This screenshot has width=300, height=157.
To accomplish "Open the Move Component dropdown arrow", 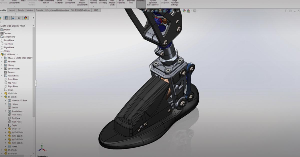I will pyautogui.click(x=70, y=6).
